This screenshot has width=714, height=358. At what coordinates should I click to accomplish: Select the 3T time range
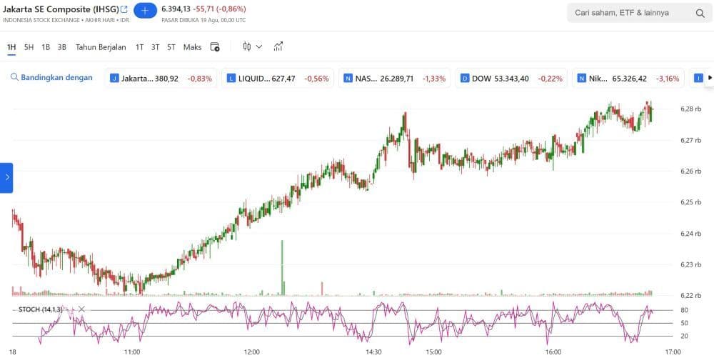155,47
